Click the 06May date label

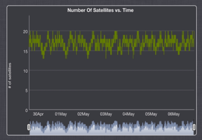[x=174, y=114]
